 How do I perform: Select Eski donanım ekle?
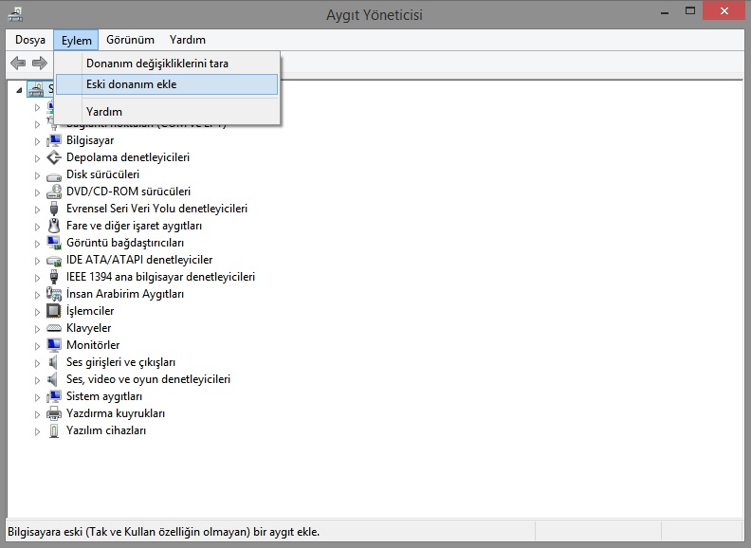pyautogui.click(x=167, y=84)
